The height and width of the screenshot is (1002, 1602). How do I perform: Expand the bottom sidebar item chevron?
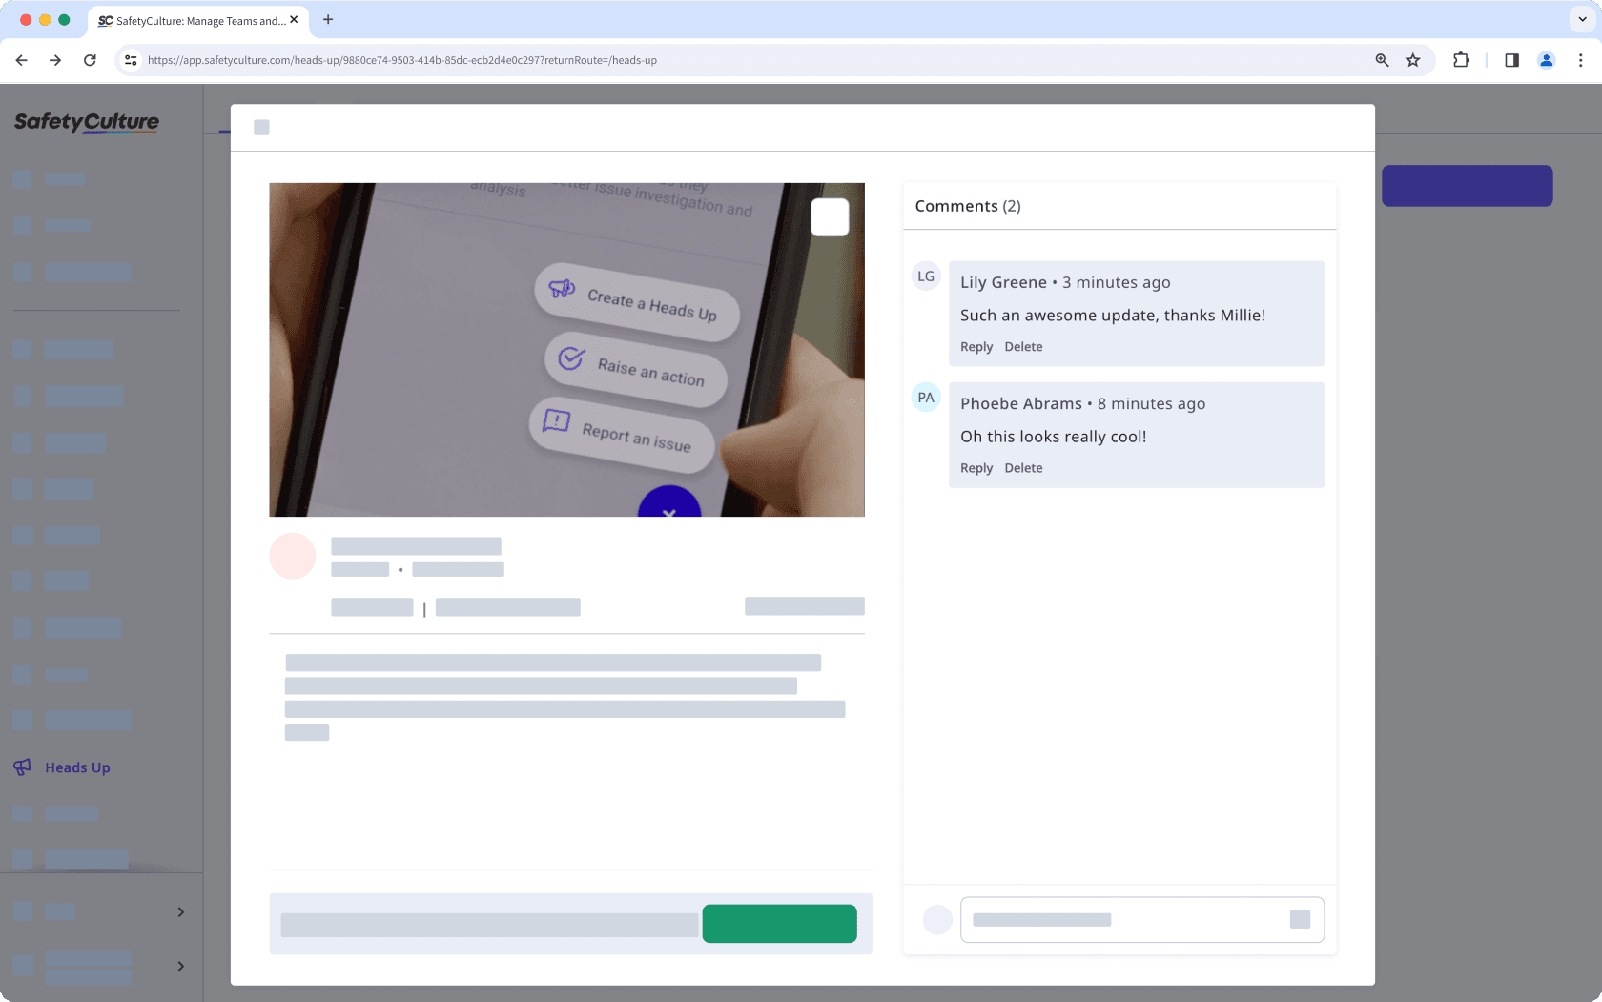[180, 966]
